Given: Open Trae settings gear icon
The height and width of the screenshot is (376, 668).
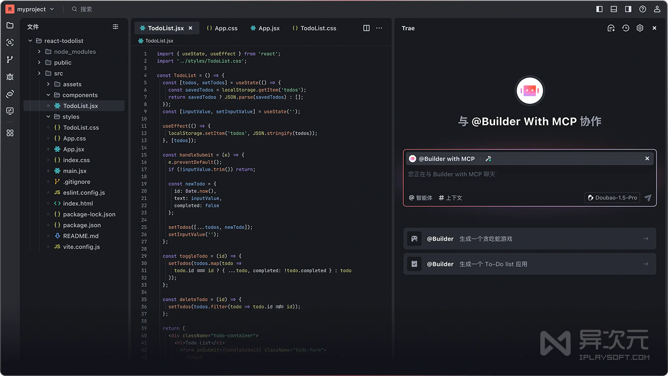Looking at the screenshot, I should pos(640,28).
